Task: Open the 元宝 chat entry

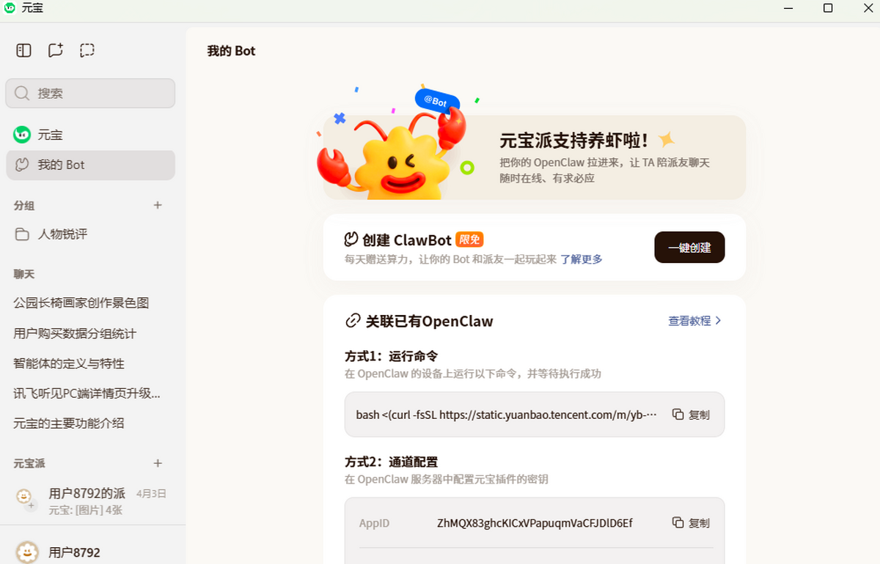Action: point(90,135)
